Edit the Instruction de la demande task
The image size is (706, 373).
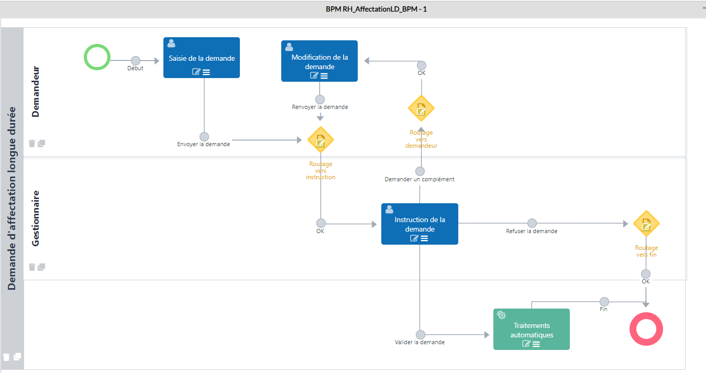pyautogui.click(x=414, y=238)
